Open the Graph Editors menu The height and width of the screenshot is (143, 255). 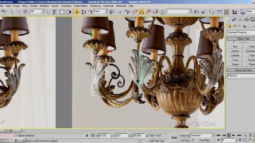[x=80, y=6]
